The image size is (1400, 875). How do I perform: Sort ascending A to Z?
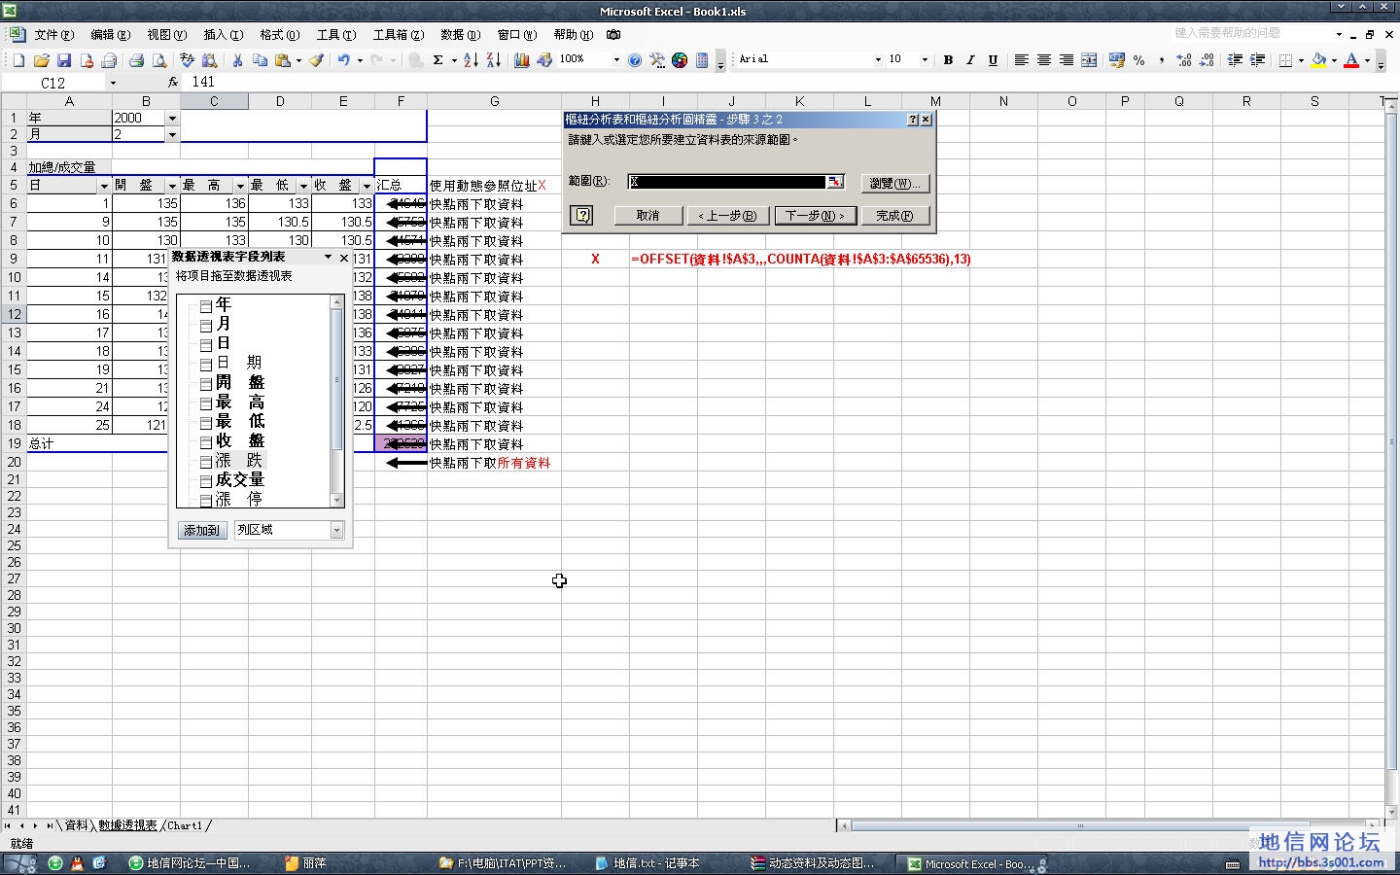pos(471,60)
